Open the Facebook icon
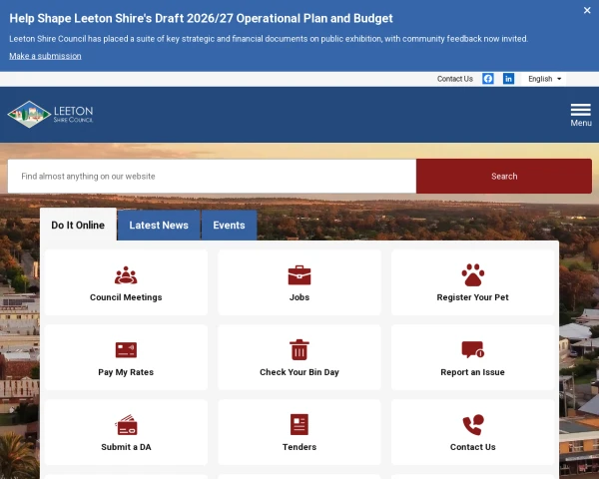The width and height of the screenshot is (599, 479). click(488, 79)
